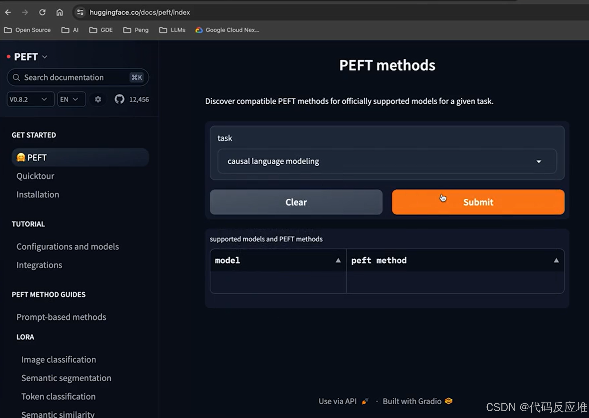Select the PEFT page in sidebar
589x418 pixels.
(x=80, y=157)
